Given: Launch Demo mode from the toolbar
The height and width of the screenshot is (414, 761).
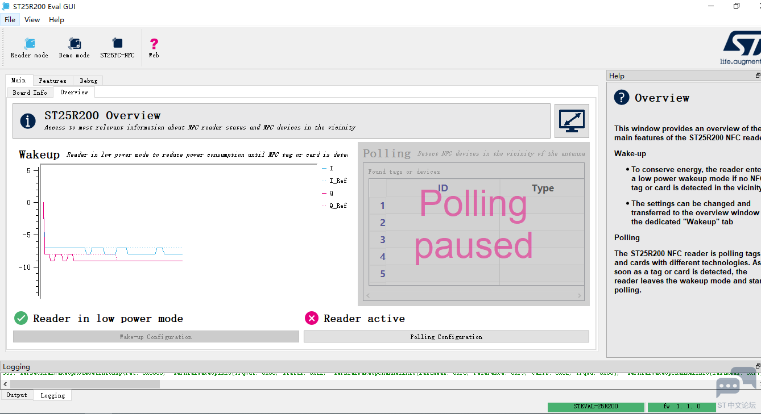Looking at the screenshot, I should (75, 48).
